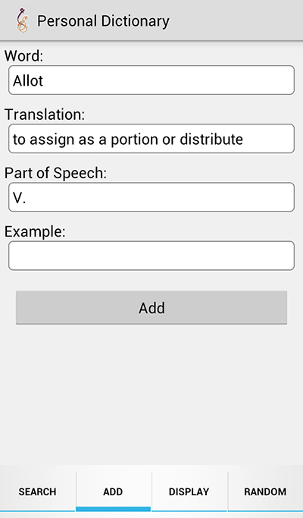303x518 pixels.
Task: Tap the empty Example input field
Action: [x=151, y=256]
